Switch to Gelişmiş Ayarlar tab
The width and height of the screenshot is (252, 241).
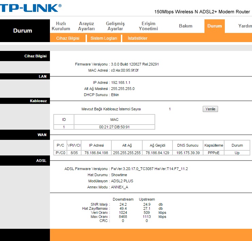(115, 26)
